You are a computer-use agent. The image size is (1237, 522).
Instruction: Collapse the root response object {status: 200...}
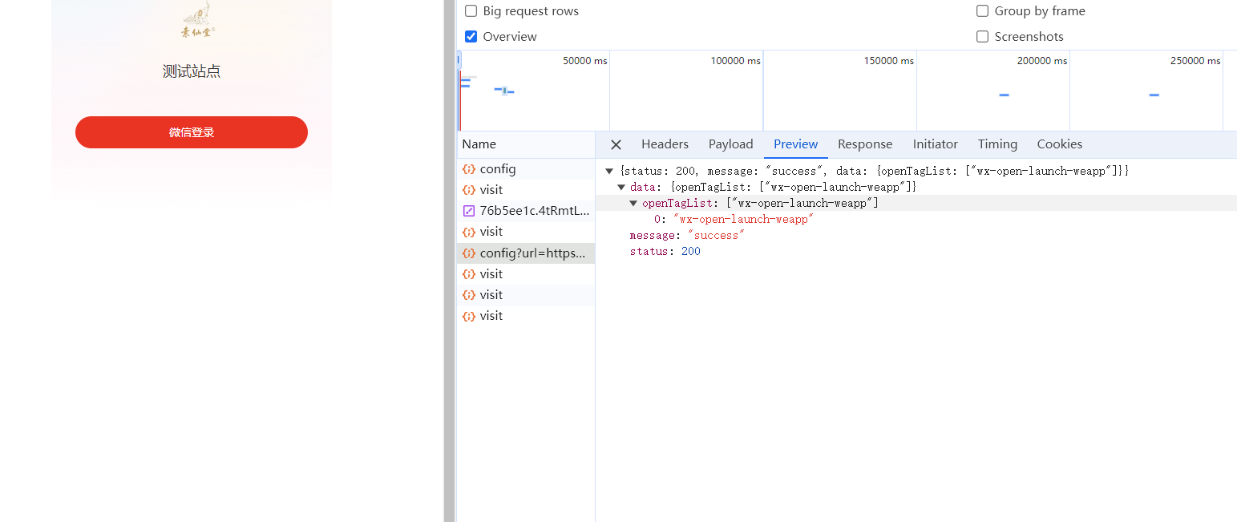coord(609,171)
